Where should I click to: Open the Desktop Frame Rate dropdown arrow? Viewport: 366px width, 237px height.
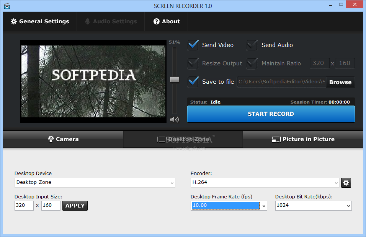[x=264, y=206]
